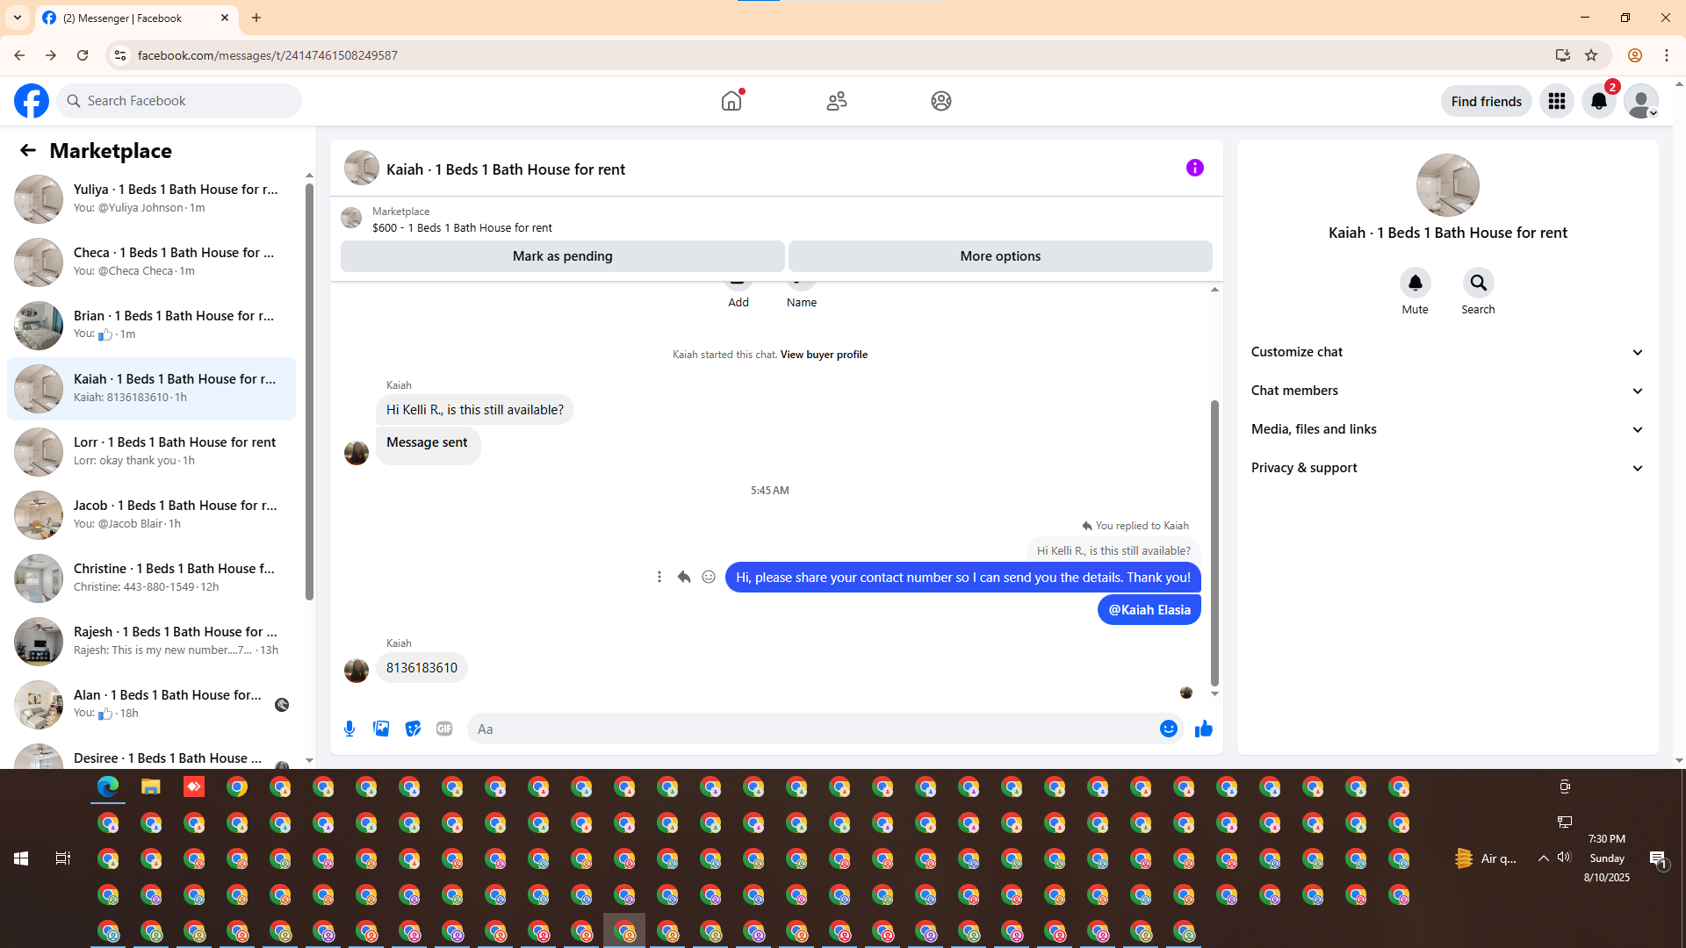
Task: React to message with smiley icon
Action: point(709,577)
